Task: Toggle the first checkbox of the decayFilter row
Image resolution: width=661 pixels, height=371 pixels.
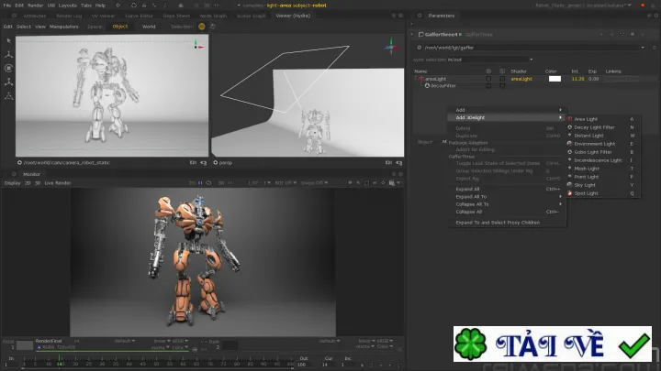Action: pyautogui.click(x=488, y=86)
